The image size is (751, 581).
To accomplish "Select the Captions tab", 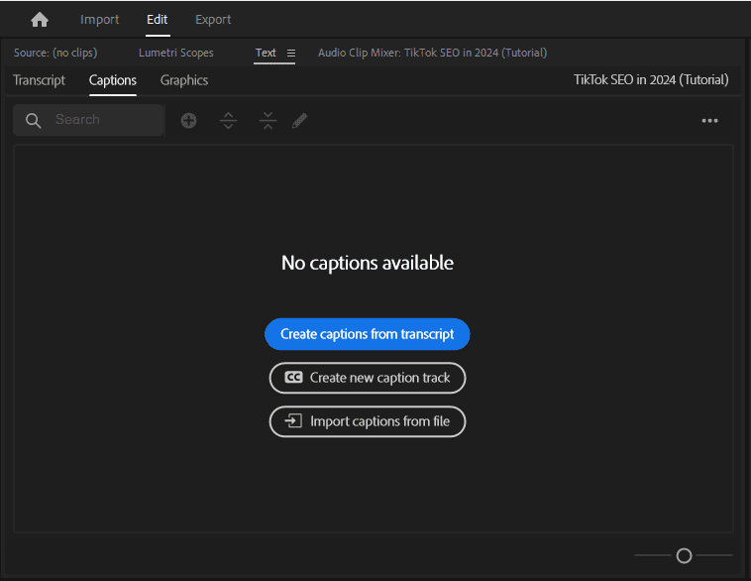I will (113, 80).
